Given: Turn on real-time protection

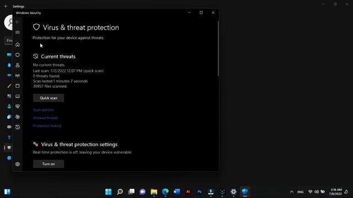Looking at the screenshot, I should click(49, 164).
